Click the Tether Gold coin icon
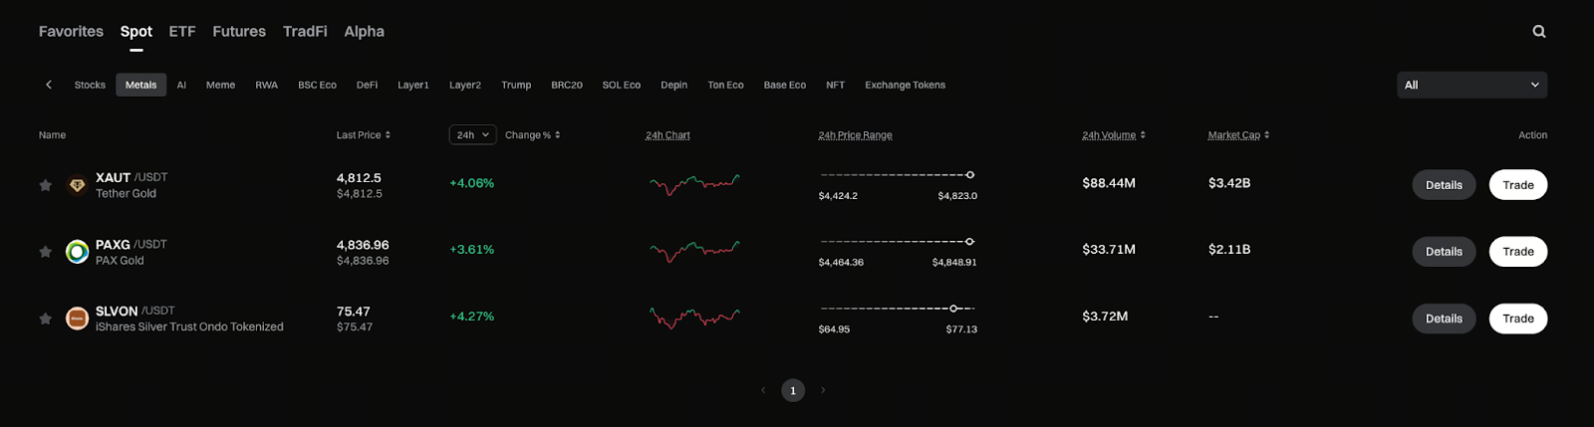 [x=77, y=185]
